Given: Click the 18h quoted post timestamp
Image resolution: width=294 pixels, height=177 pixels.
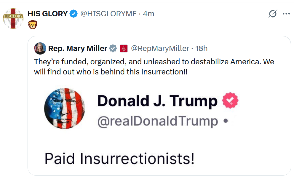Looking at the screenshot, I should [202, 48].
